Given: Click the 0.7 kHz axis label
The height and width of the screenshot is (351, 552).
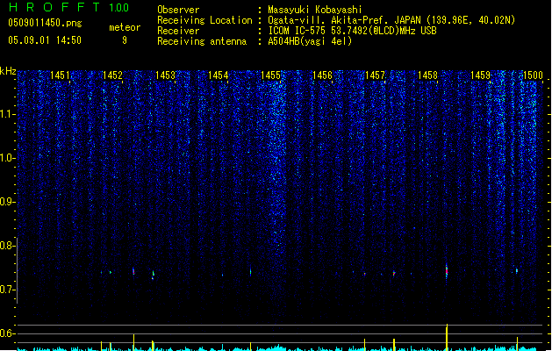Looking at the screenshot, I should [x=8, y=290].
